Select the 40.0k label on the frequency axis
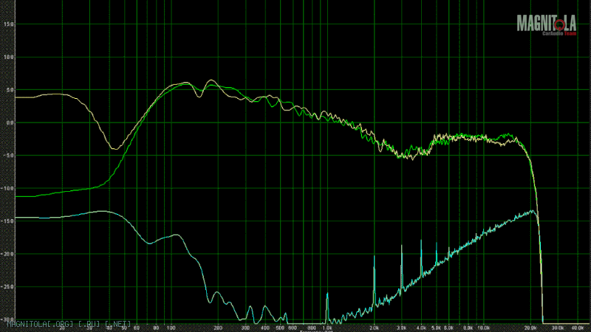 pos(578,326)
